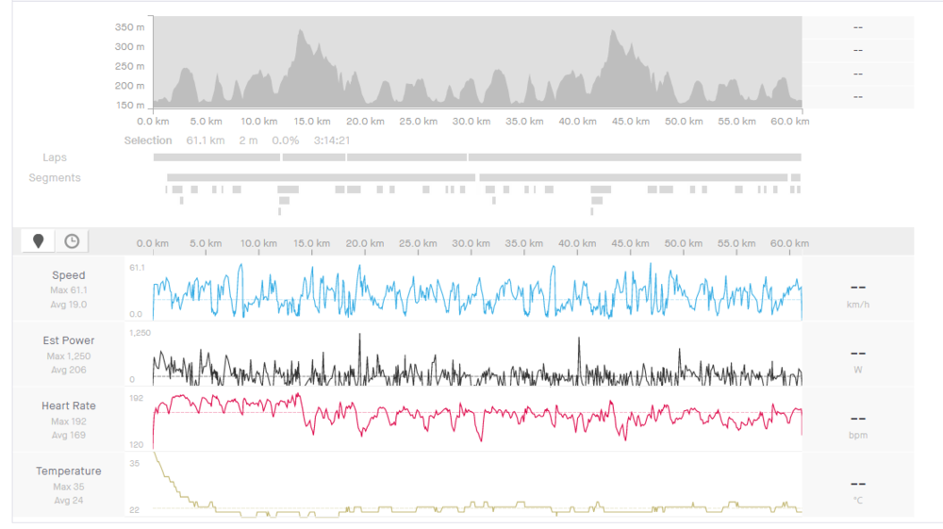Select the third lap bar

(x=405, y=157)
